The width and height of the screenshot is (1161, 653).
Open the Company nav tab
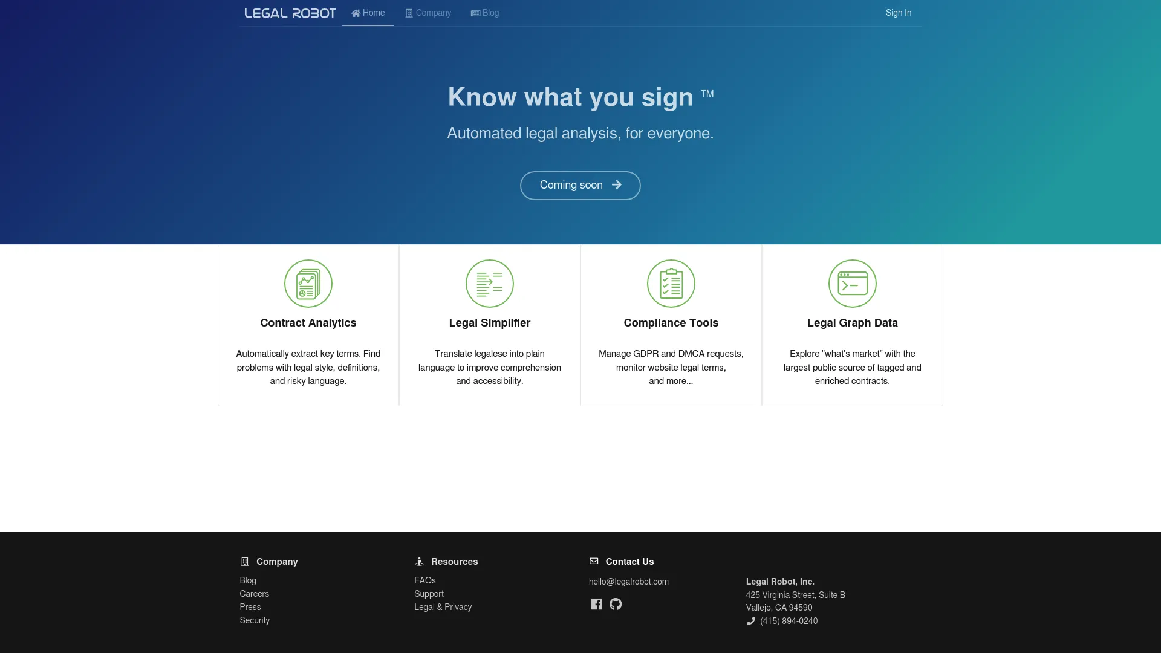point(428,13)
